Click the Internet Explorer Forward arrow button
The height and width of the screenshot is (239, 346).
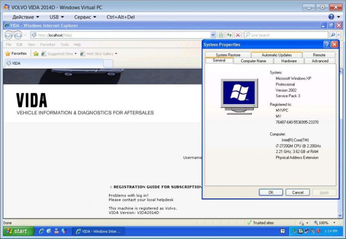(18, 35)
